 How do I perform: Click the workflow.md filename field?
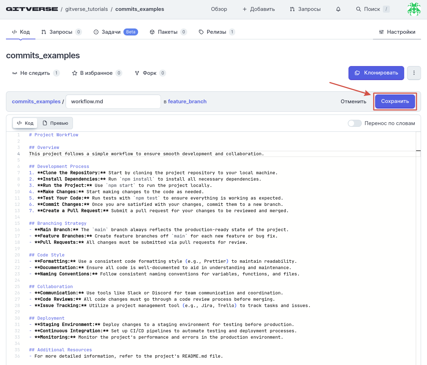[x=113, y=102]
